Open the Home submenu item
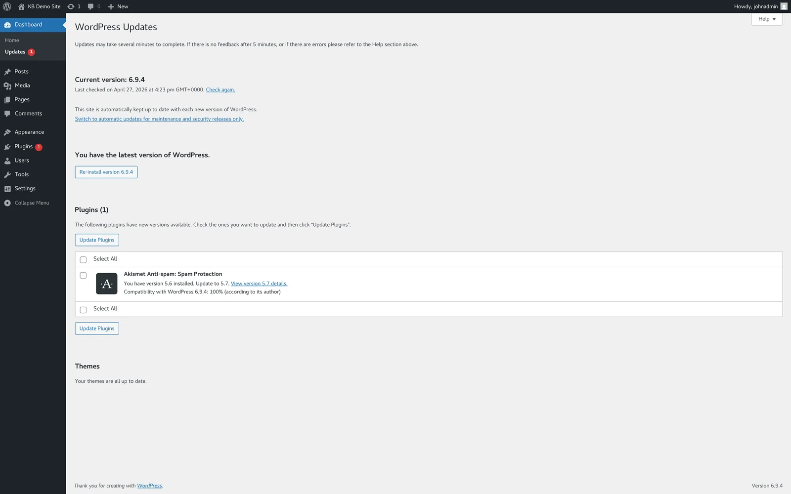Viewport: 791px width, 494px height. click(x=12, y=41)
